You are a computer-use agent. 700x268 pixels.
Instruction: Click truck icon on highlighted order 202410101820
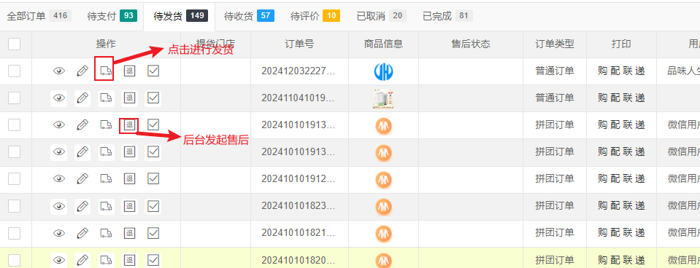click(106, 261)
